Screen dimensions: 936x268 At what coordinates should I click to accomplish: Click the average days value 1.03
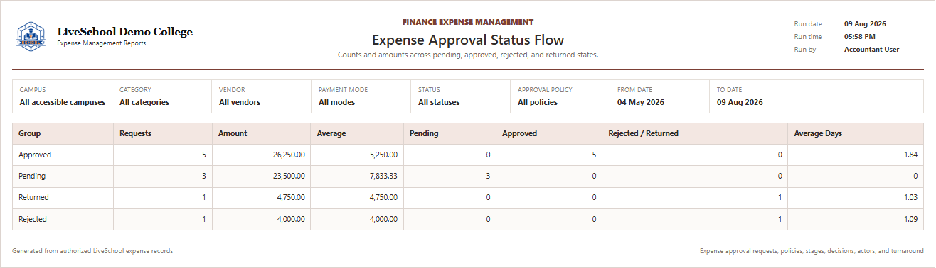coord(910,197)
